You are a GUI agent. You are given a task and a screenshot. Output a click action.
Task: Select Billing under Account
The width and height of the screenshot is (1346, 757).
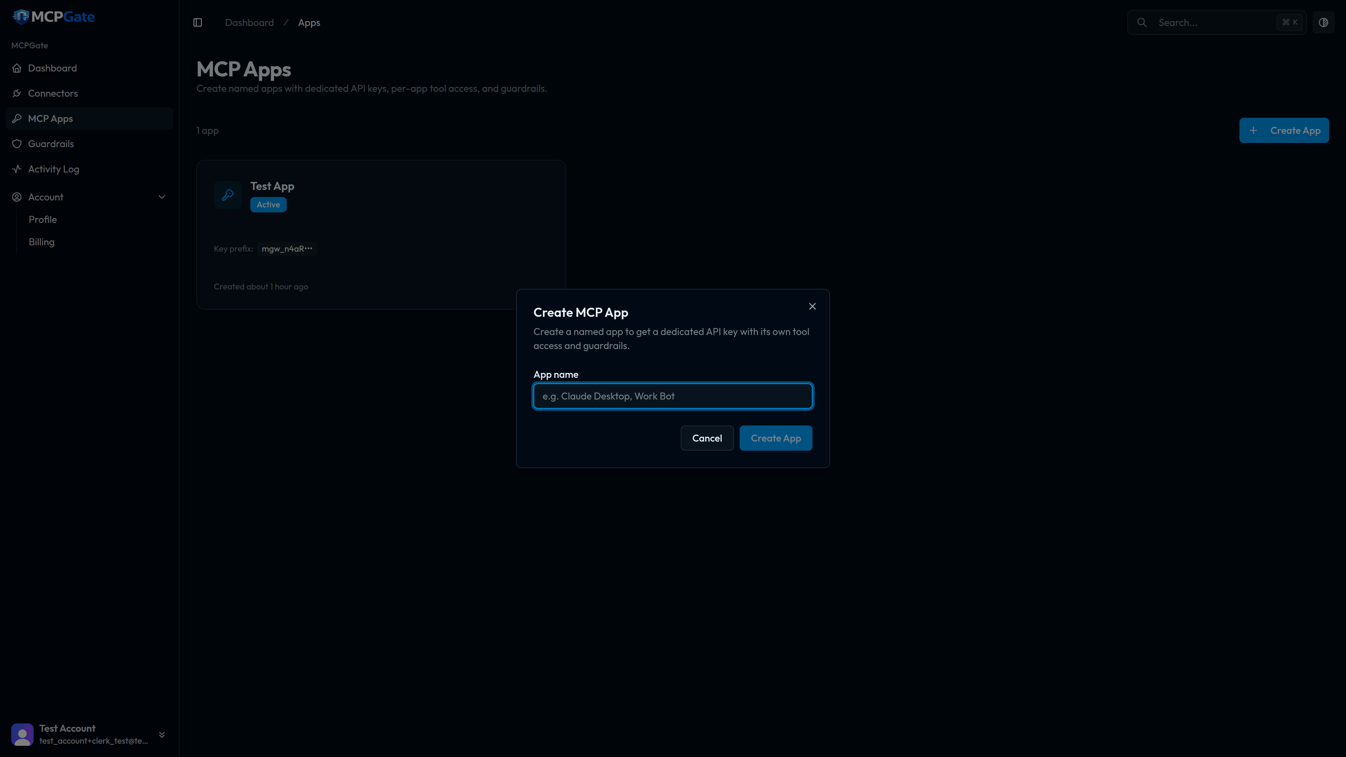pos(41,241)
